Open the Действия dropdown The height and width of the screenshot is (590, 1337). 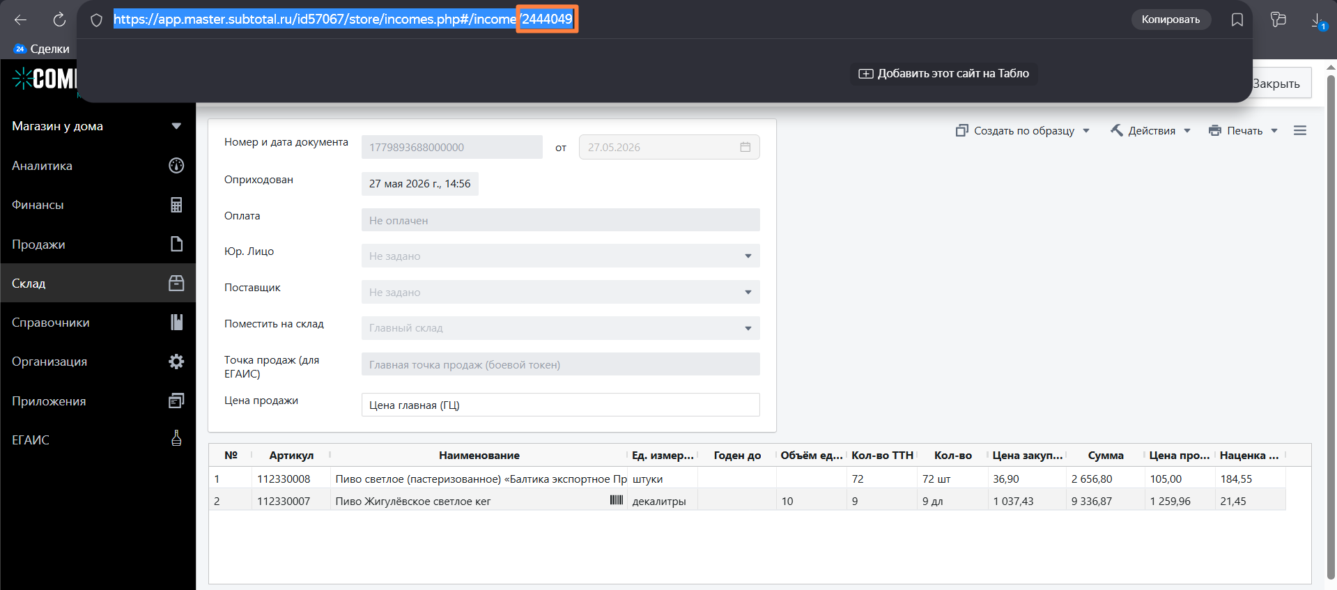(x=1150, y=130)
